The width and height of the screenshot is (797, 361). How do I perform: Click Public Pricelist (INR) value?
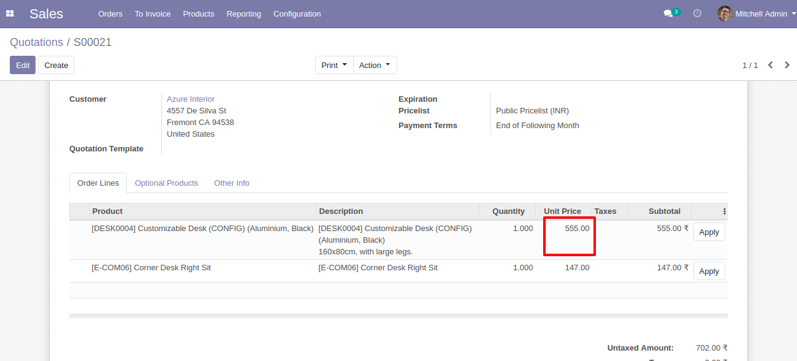(x=532, y=111)
